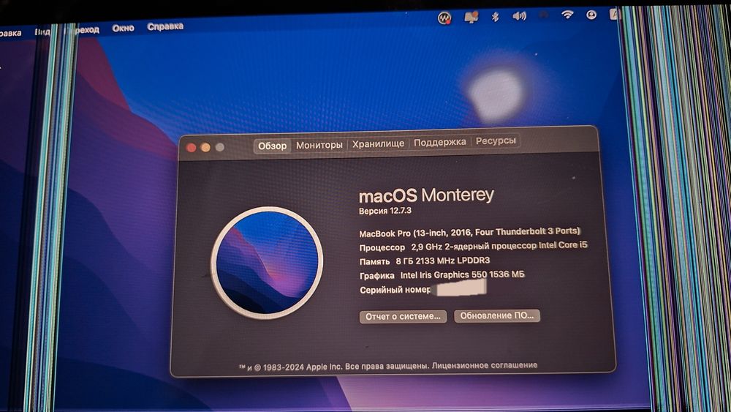Click the Серийный номер label

point(395,290)
